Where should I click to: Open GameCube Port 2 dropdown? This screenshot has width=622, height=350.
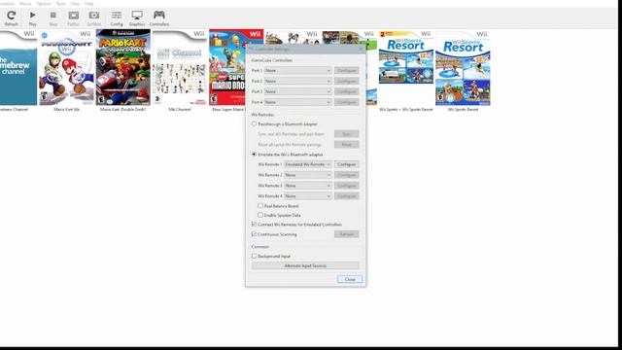tap(297, 81)
